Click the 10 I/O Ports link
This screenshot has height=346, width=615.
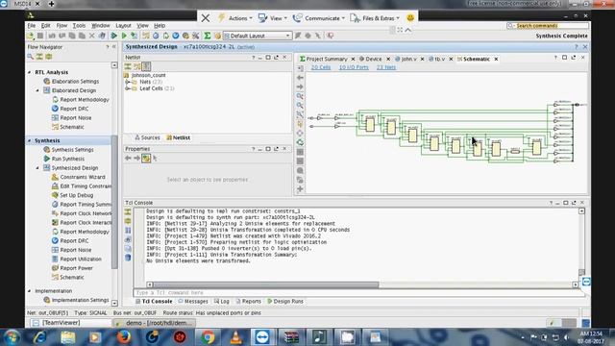pyautogui.click(x=354, y=67)
